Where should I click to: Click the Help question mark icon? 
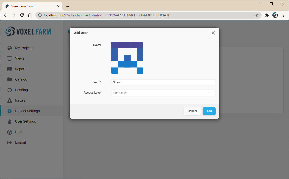click(x=10, y=132)
